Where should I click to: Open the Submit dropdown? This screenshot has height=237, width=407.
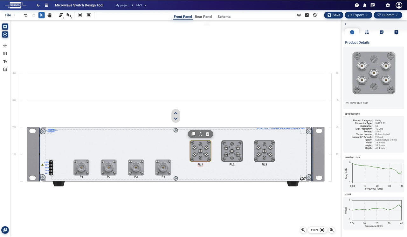click(388, 15)
